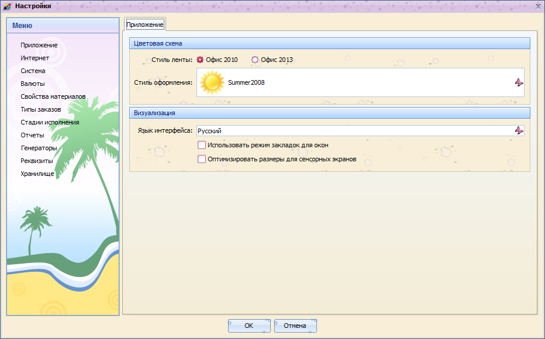545x339 pixels.
Task: Open the Свойства материалов section
Action: pos(53,96)
